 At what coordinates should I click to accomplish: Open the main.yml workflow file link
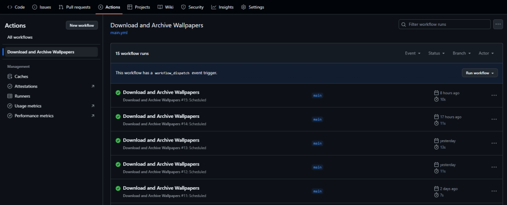coord(119,34)
